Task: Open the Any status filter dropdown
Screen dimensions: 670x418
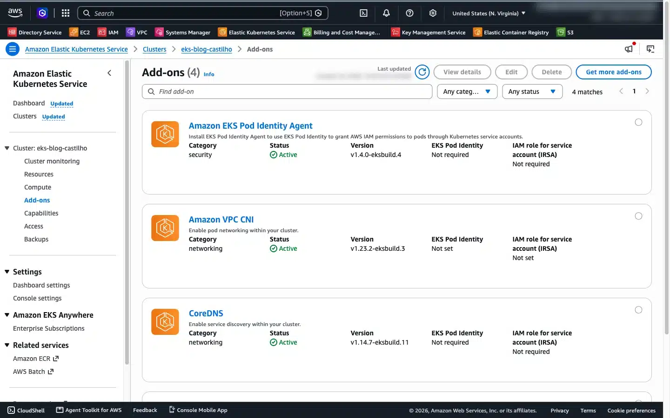Action: point(532,91)
